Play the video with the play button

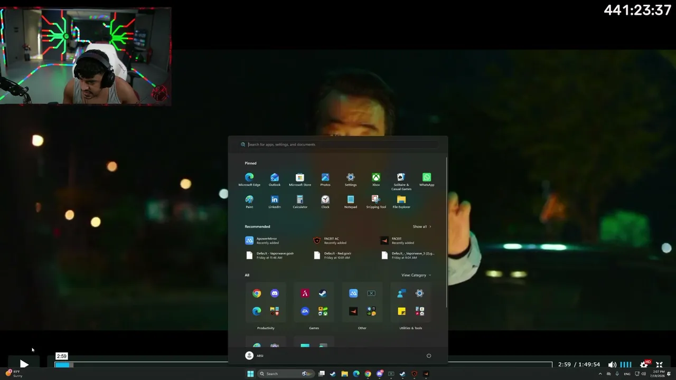pos(24,364)
